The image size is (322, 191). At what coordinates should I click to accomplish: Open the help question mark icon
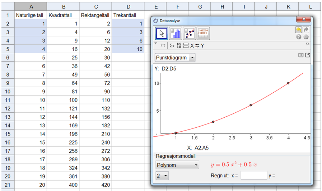[x=299, y=37]
